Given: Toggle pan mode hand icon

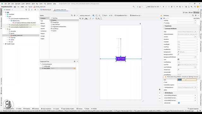Looking at the screenshot, I should (x=160, y=89).
